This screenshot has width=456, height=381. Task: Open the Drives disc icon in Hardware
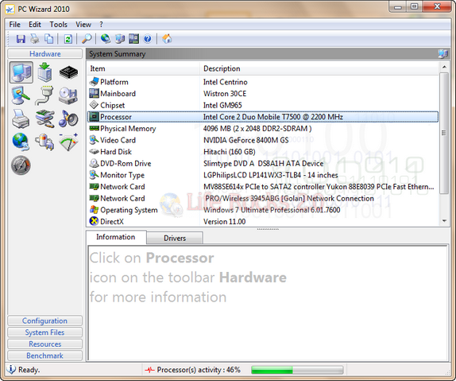(68, 95)
